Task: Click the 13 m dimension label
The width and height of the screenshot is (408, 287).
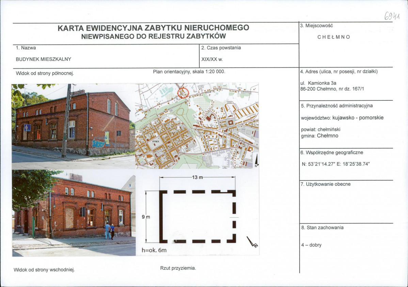Action: tap(197, 177)
